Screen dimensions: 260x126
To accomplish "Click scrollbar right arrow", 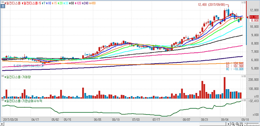I will [x=228, y=124].
